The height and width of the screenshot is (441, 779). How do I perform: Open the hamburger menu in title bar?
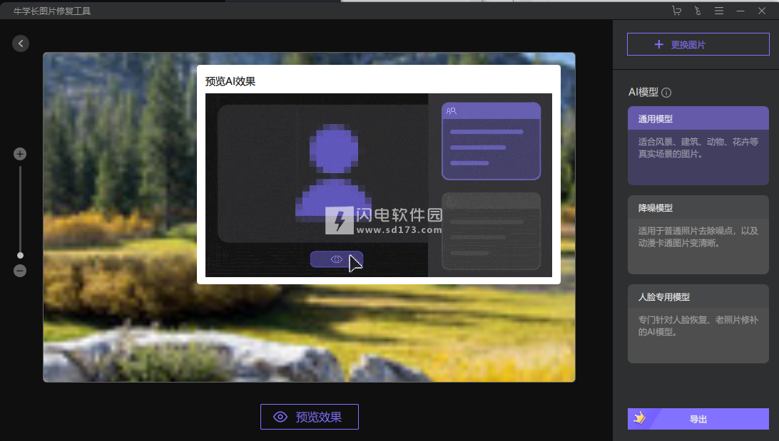[719, 11]
